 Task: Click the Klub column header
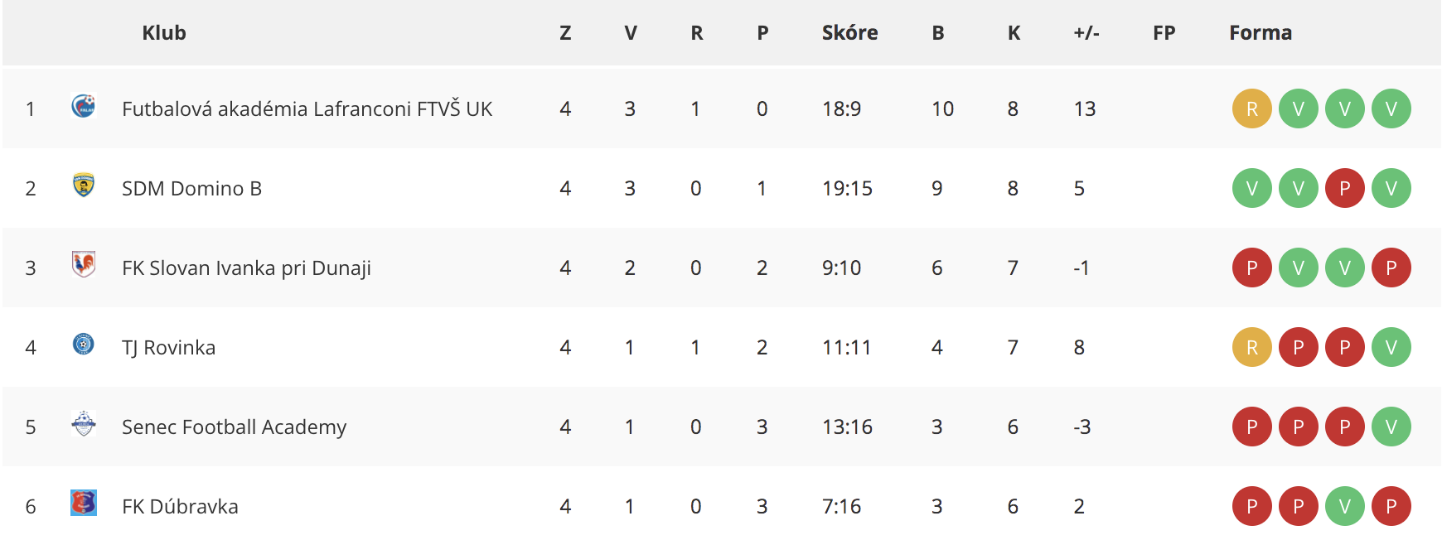coord(164,32)
